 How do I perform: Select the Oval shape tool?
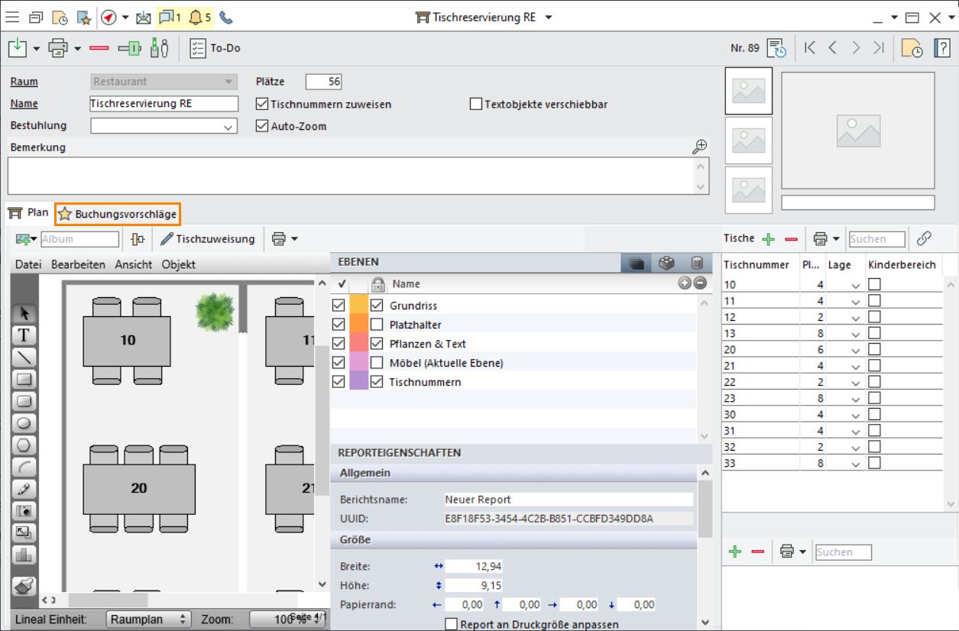click(x=24, y=422)
